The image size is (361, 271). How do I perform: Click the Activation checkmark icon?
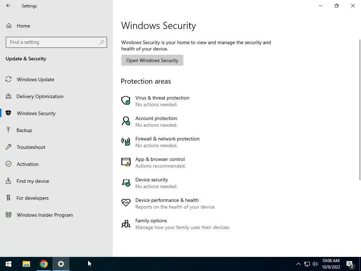pos(8,164)
